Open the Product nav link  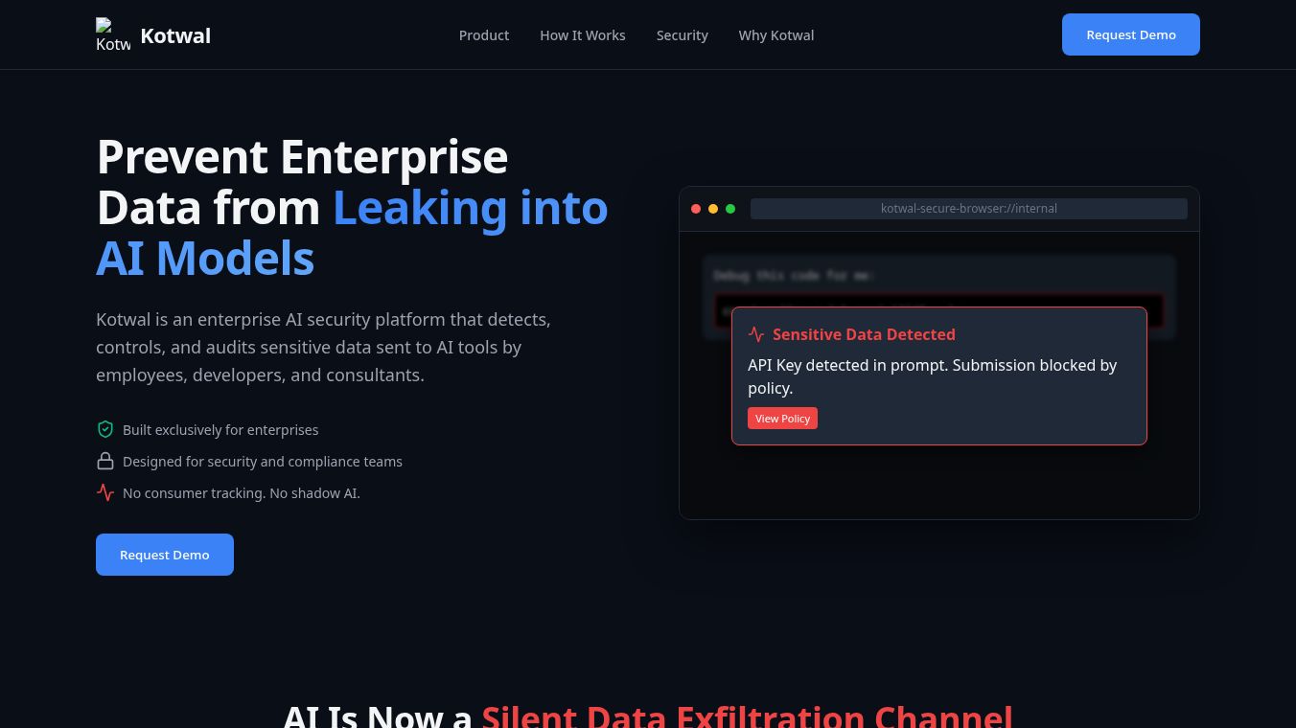click(484, 35)
